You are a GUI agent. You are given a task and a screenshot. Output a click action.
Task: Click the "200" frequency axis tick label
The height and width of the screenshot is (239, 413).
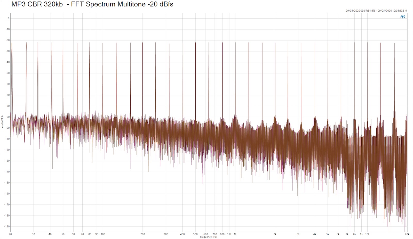click(143, 234)
